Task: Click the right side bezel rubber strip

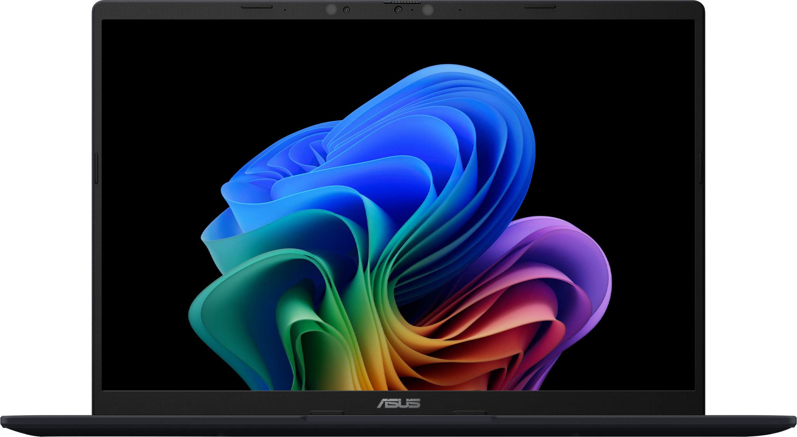Action: (700, 168)
